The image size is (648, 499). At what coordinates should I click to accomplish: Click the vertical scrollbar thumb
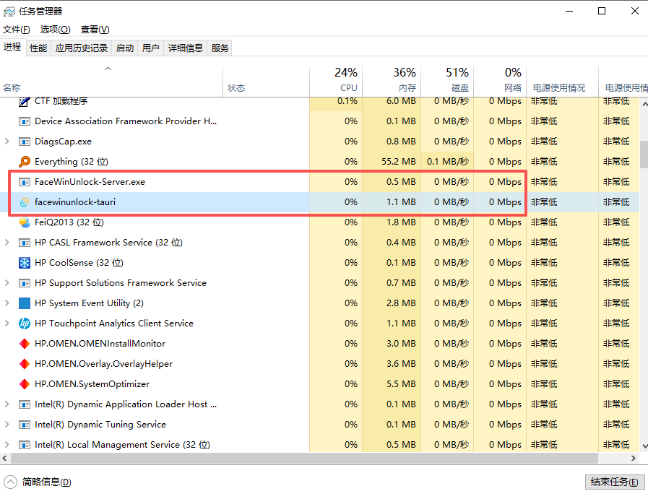[644, 154]
